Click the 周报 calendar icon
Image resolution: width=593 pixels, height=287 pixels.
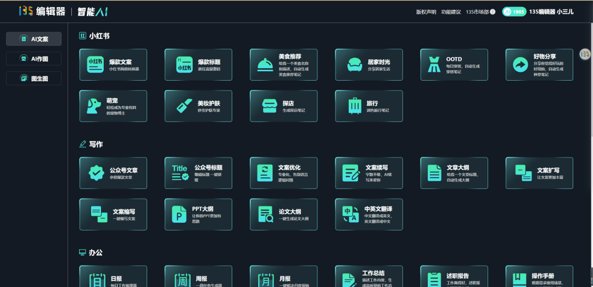pyautogui.click(x=182, y=280)
